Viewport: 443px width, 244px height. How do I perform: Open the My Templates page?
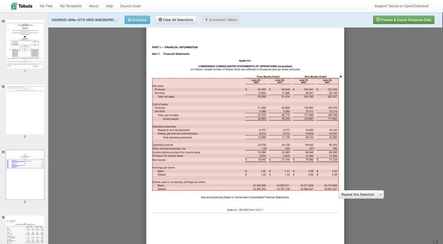(x=71, y=6)
